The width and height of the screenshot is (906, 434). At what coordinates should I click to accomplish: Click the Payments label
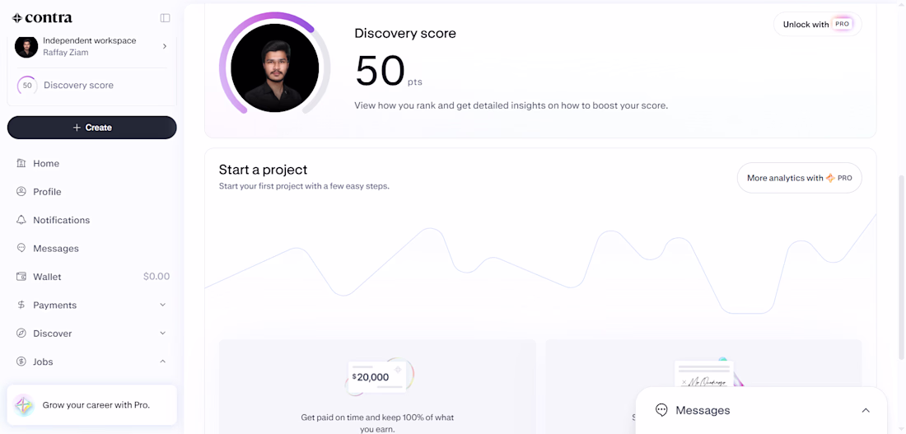(x=55, y=306)
